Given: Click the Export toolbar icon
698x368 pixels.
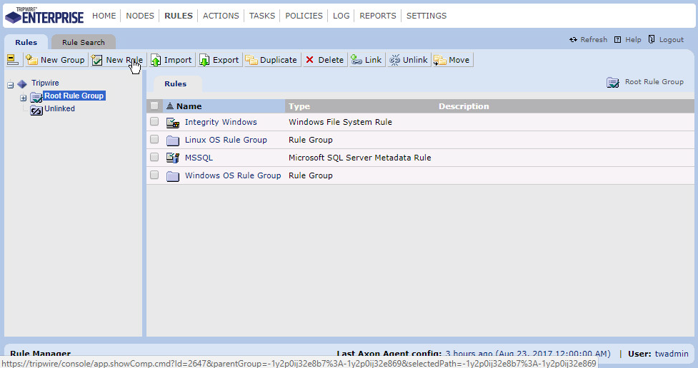Looking at the screenshot, I should pos(204,60).
